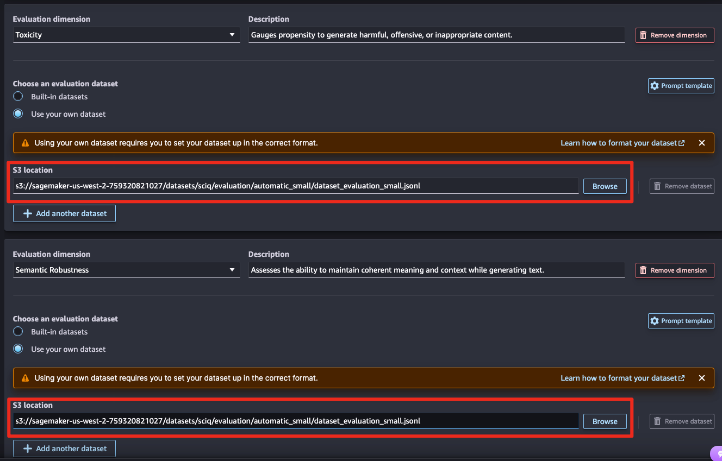The image size is (722, 461).
Task: Select Built-in datasets under Semantic Robustness
Action: (x=18, y=332)
